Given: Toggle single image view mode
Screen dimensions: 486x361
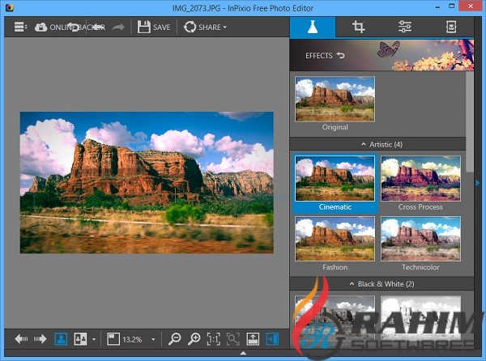Looking at the screenshot, I should (x=61, y=339).
